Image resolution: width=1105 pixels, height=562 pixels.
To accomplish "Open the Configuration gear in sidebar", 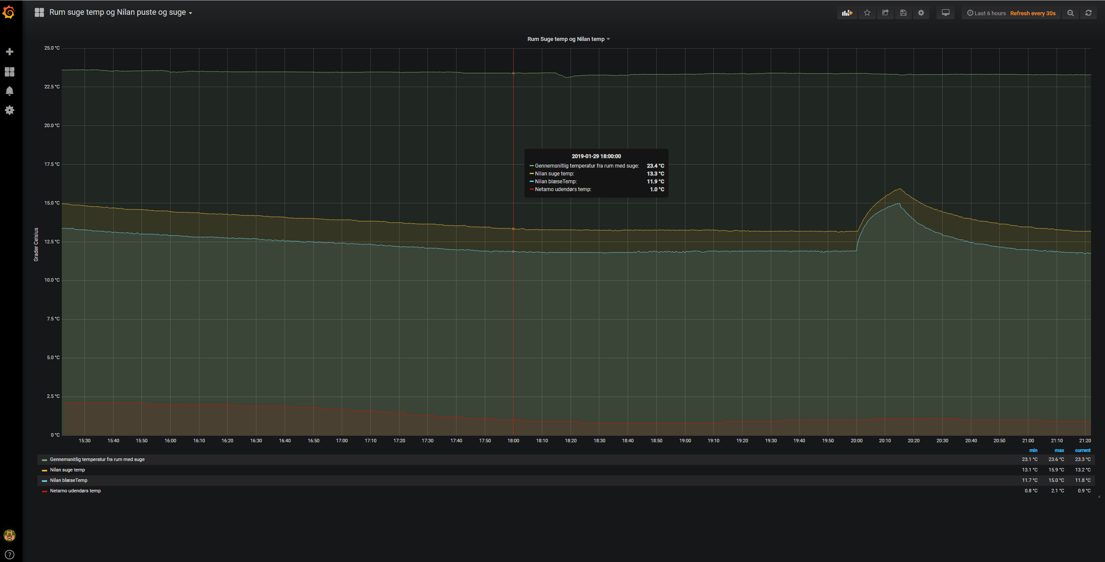I will point(10,110).
